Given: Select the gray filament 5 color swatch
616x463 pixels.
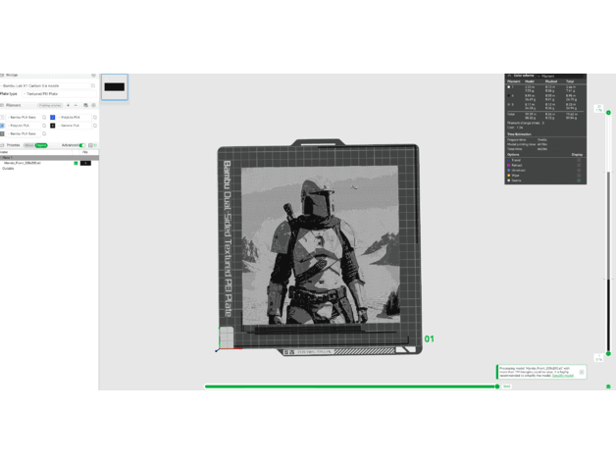Looking at the screenshot, I should (x=2, y=133).
